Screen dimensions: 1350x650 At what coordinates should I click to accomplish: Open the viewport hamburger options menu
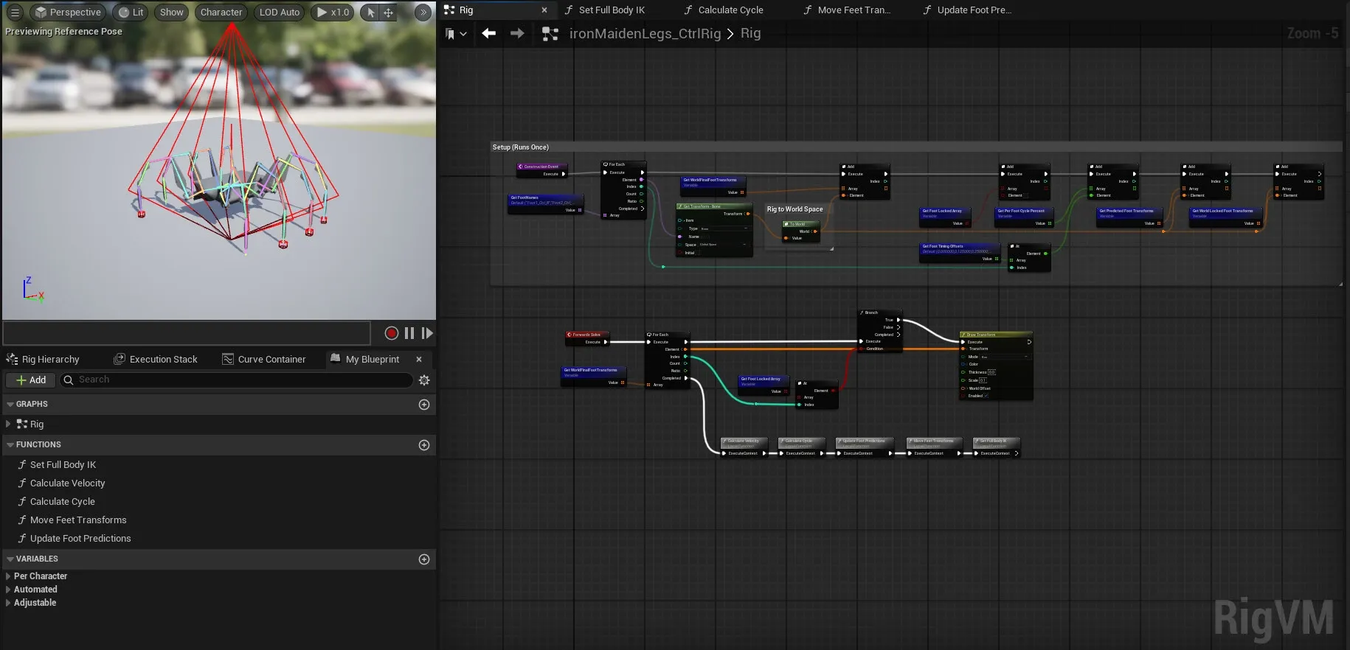click(15, 13)
